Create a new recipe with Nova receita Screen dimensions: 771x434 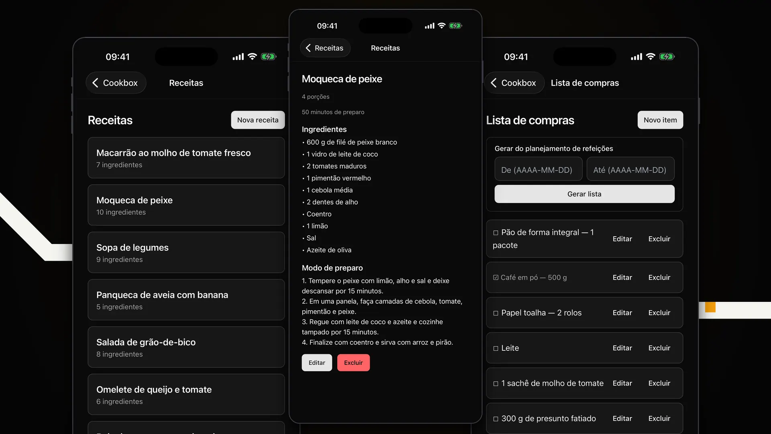pos(257,120)
